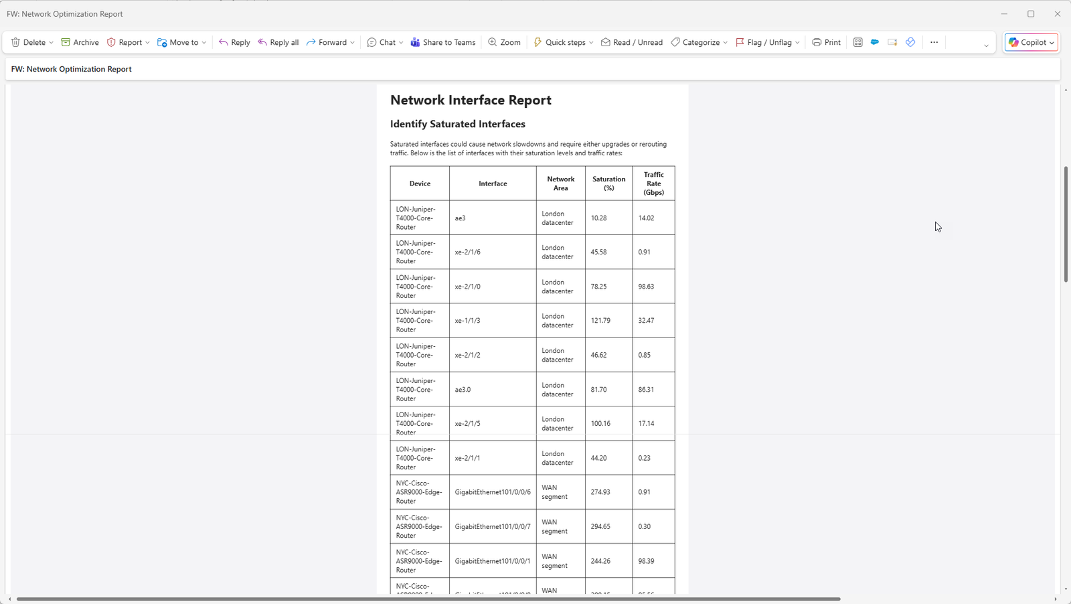Click the blue Viva Insights add-in icon

(x=910, y=42)
